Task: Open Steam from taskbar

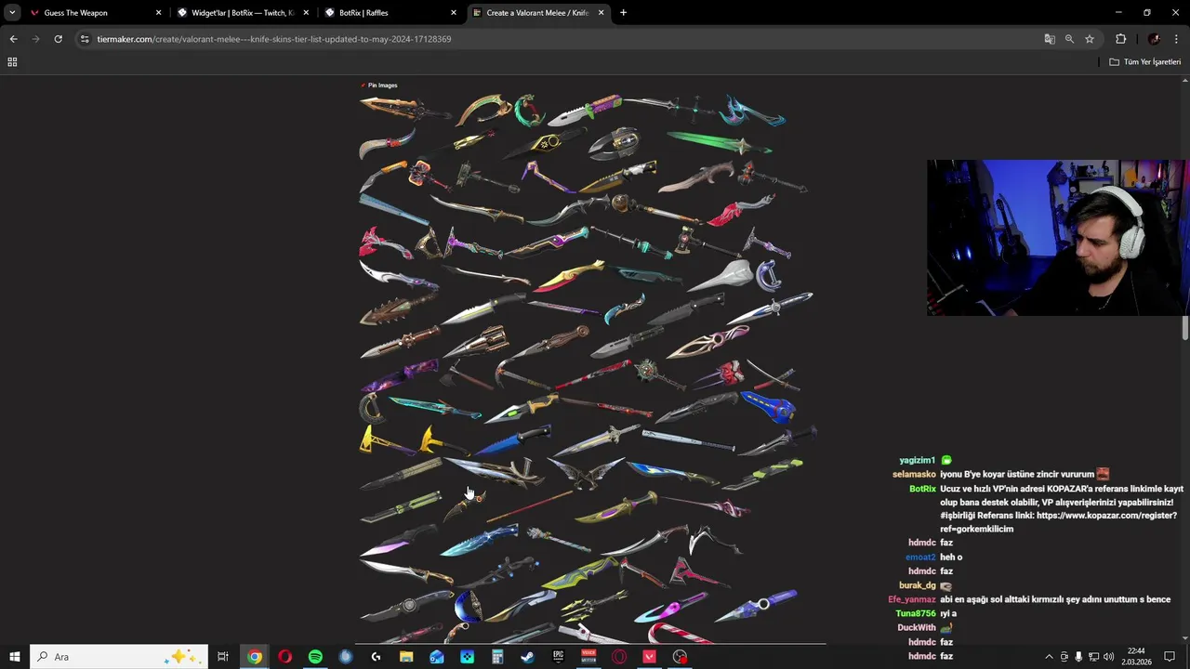Action: [527, 657]
